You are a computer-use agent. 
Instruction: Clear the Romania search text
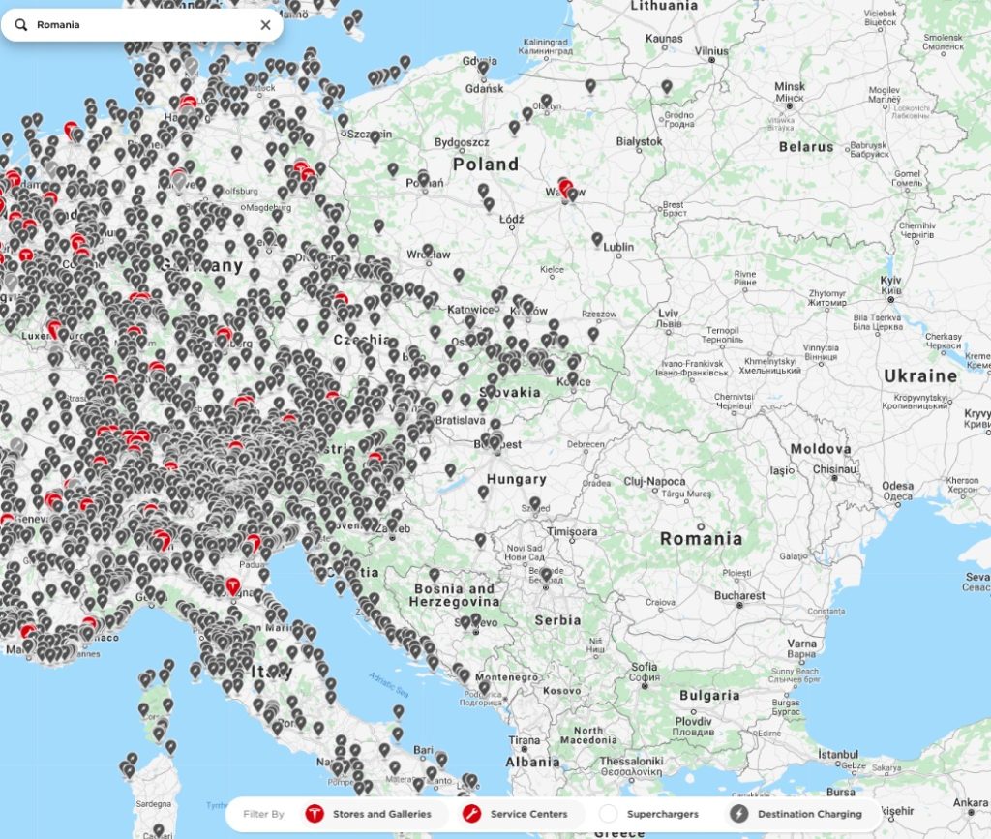[x=265, y=25]
